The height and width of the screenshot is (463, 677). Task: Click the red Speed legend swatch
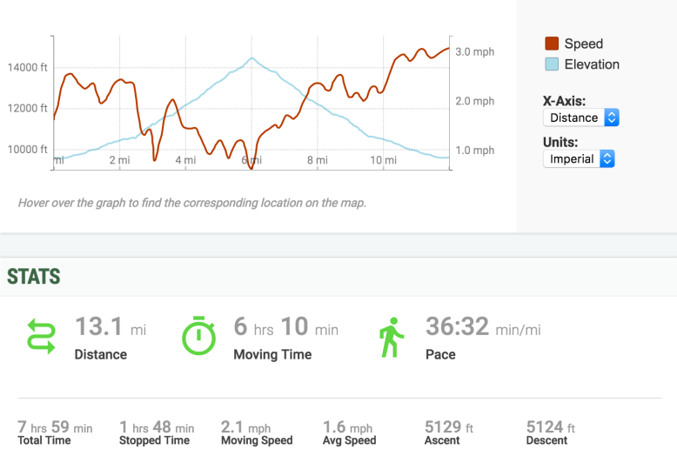pyautogui.click(x=552, y=44)
